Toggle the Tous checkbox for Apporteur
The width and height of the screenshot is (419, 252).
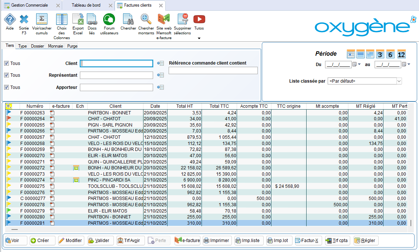click(6, 87)
